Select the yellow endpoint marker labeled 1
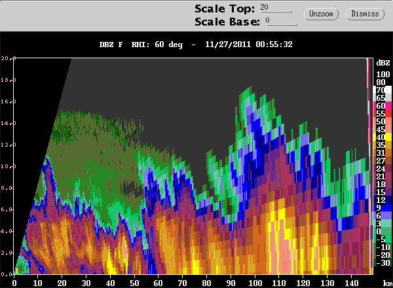This screenshot has height=288, width=393. click(x=16, y=270)
